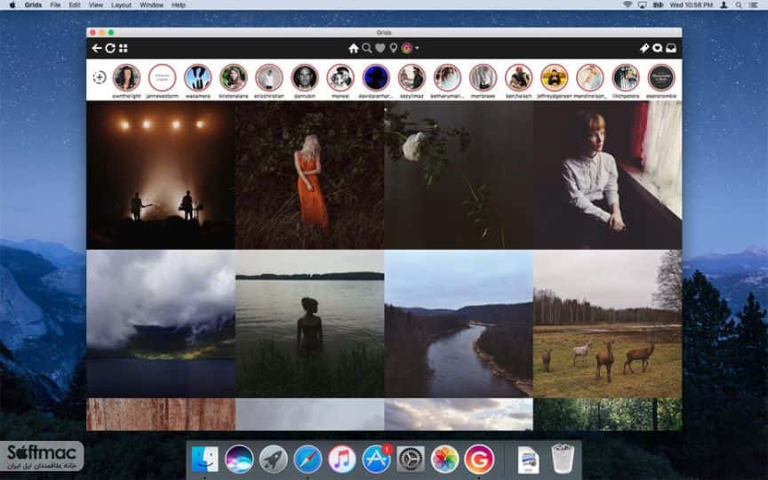Open the abercrombie story circle
The height and width of the screenshot is (480, 768).
click(661, 77)
